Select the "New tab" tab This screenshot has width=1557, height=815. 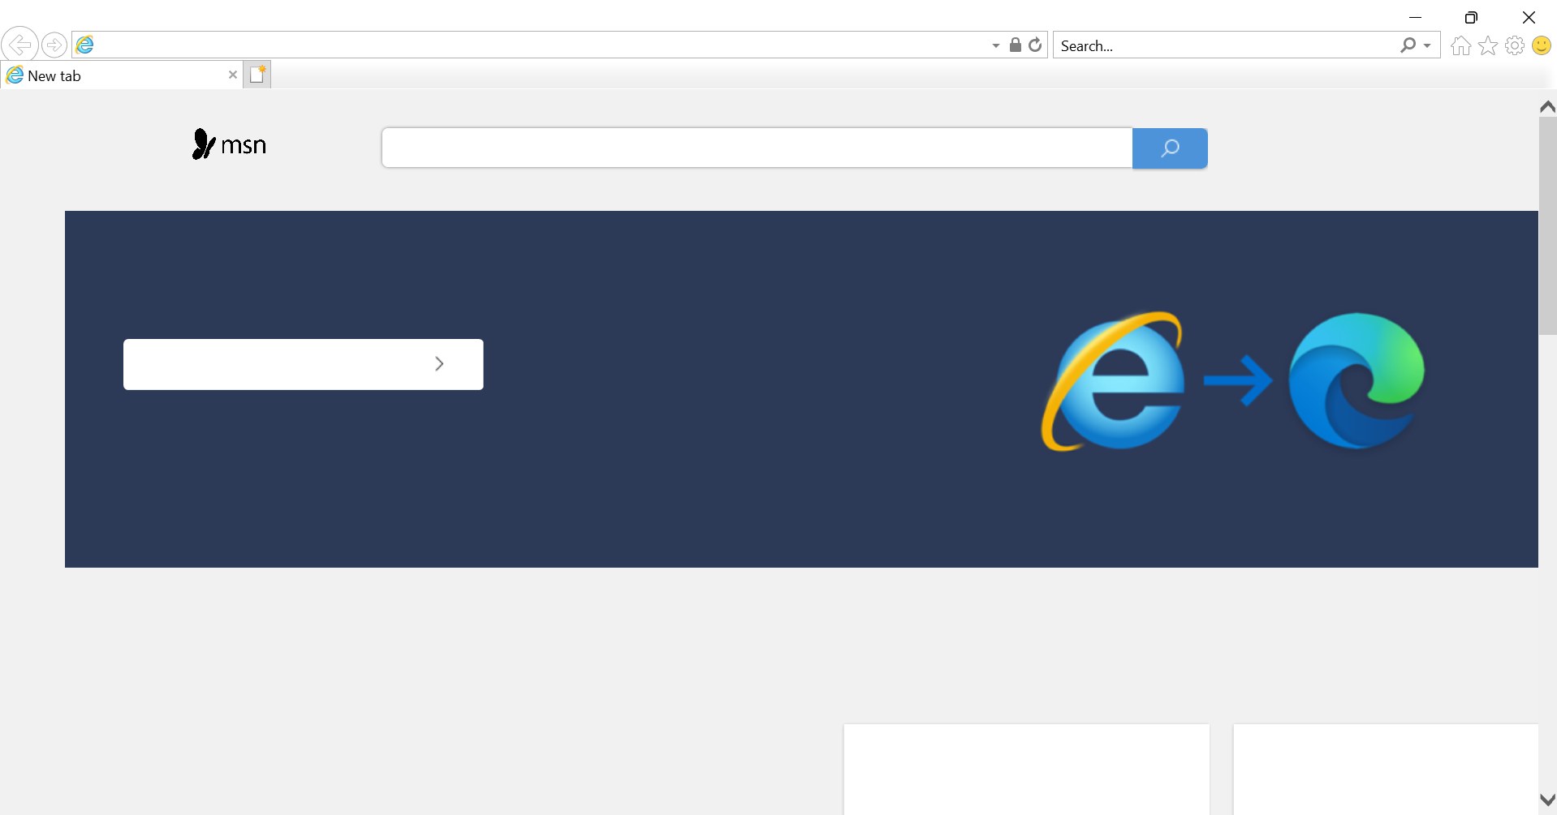(x=114, y=75)
